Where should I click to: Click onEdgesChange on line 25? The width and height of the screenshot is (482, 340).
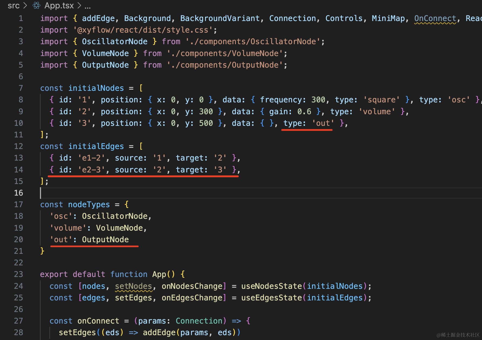(192, 298)
